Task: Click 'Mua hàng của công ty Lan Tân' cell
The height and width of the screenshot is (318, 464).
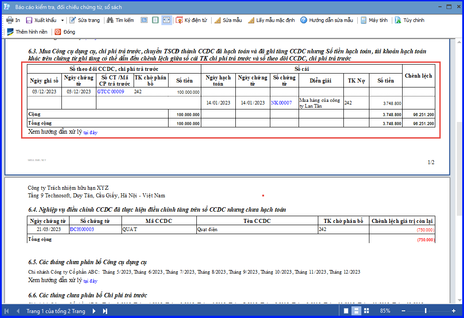Action: [321, 103]
